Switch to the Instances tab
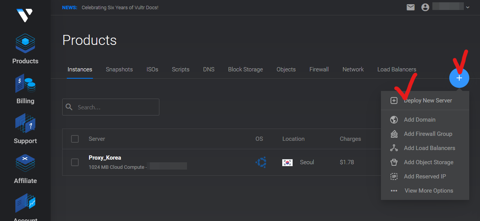The width and height of the screenshot is (480, 221). 80,69
